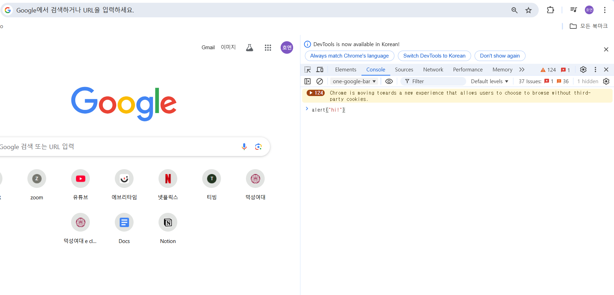
Task: Open the Default levels dropdown
Action: [x=489, y=81]
